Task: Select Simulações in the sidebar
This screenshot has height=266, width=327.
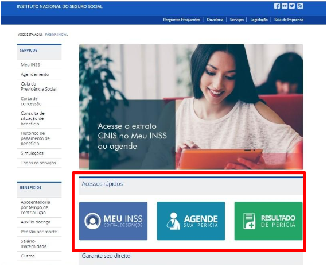Action: 32,153
